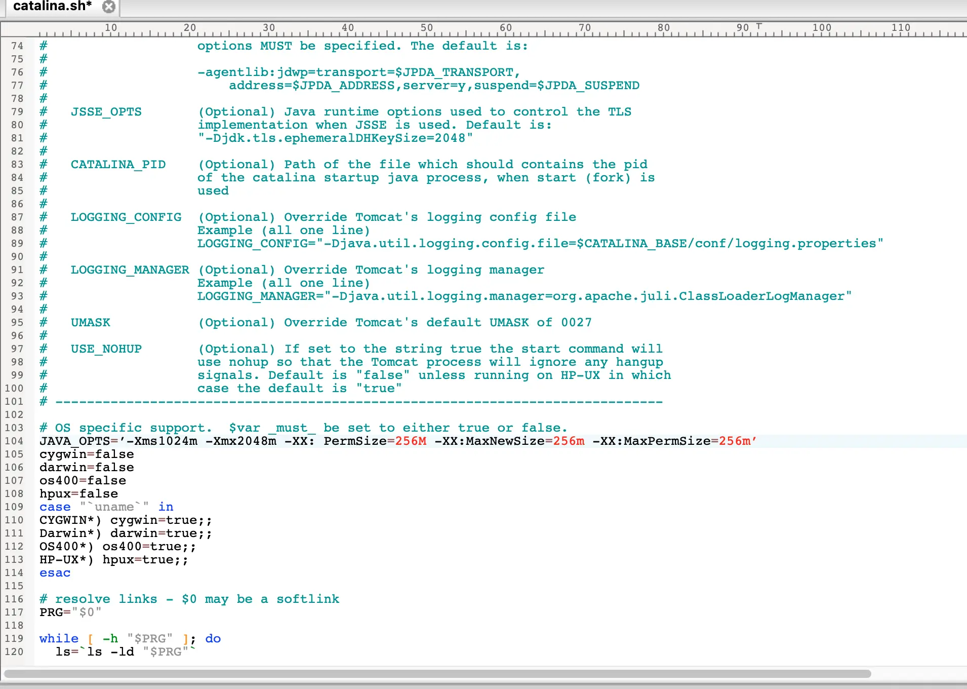967x689 pixels.
Task: Click the LOGGING_CONFIG label on line 87
Action: coord(126,217)
